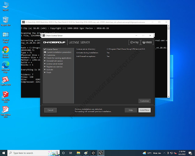
Task: Click the license server directory path
Action: 126,49
